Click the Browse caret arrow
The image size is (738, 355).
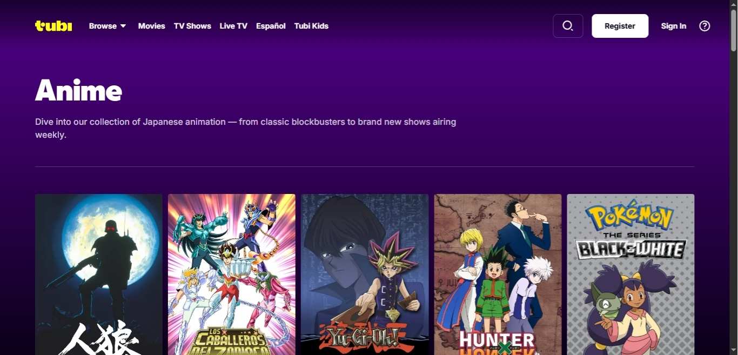[123, 26]
